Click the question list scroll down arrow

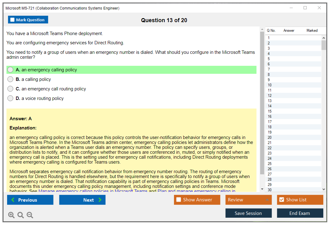click(324, 189)
